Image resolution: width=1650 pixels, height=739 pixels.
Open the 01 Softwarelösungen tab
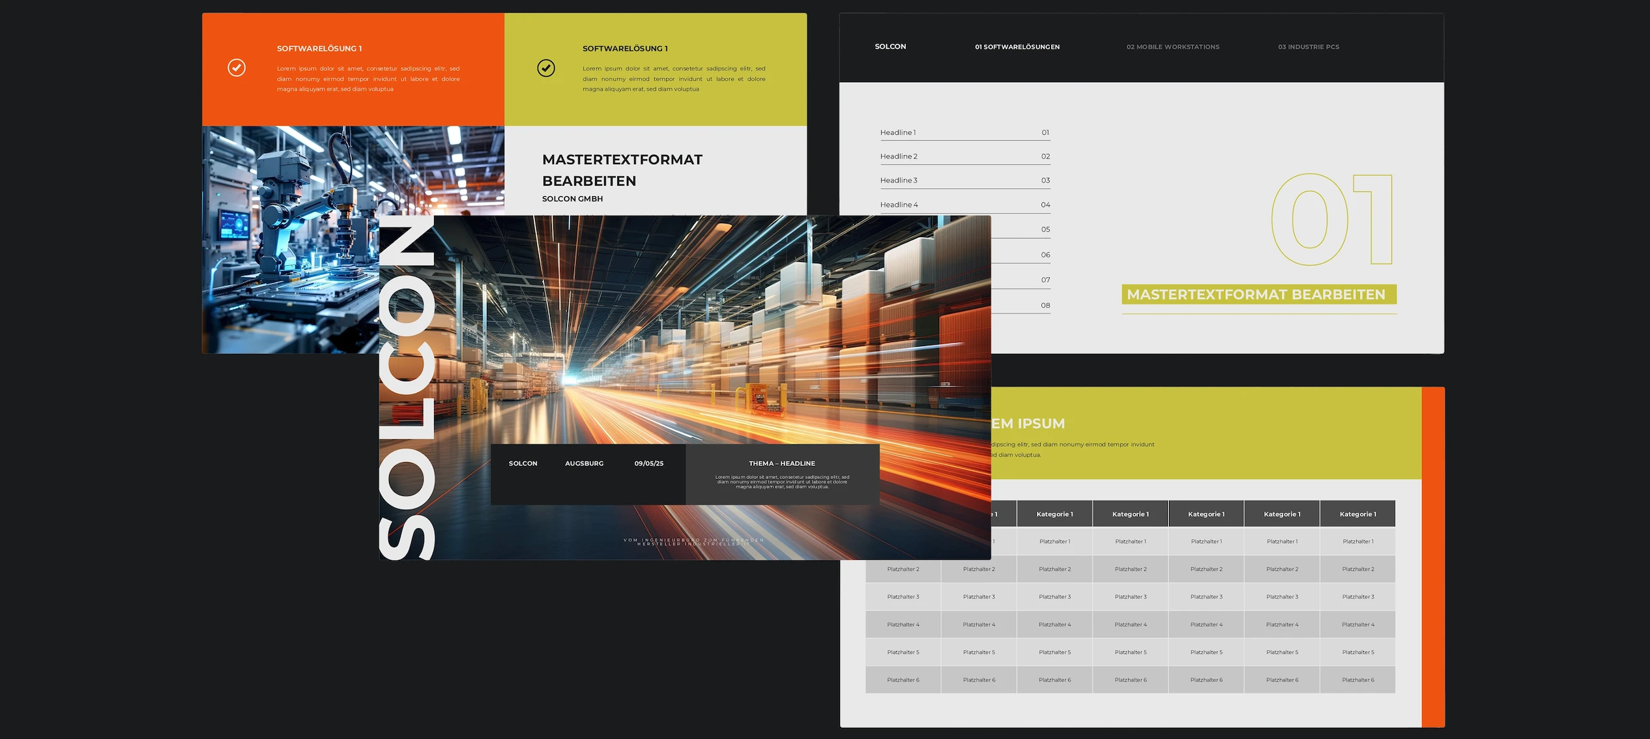point(1017,47)
